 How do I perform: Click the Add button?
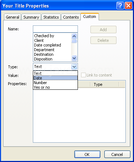tap(103, 30)
